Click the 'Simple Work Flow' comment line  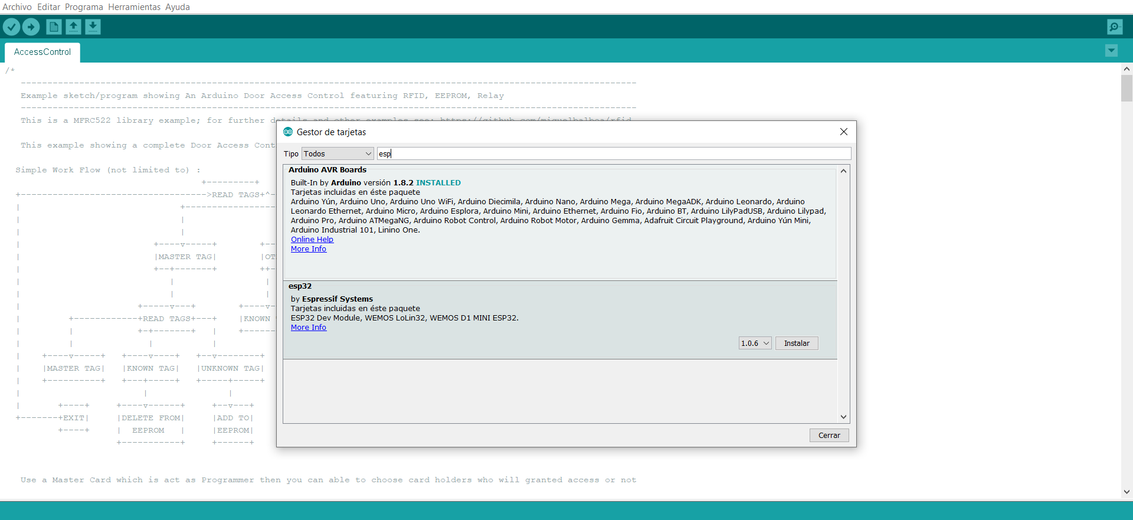tap(108, 170)
